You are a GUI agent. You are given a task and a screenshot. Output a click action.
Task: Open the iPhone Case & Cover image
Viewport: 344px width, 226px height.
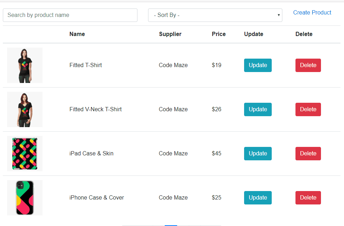click(25, 198)
